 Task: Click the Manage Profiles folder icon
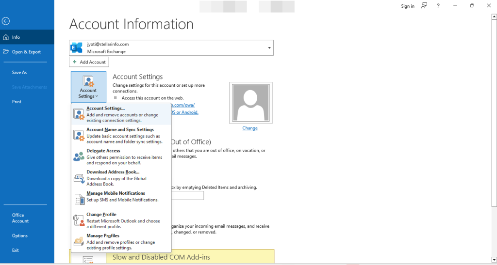click(79, 242)
